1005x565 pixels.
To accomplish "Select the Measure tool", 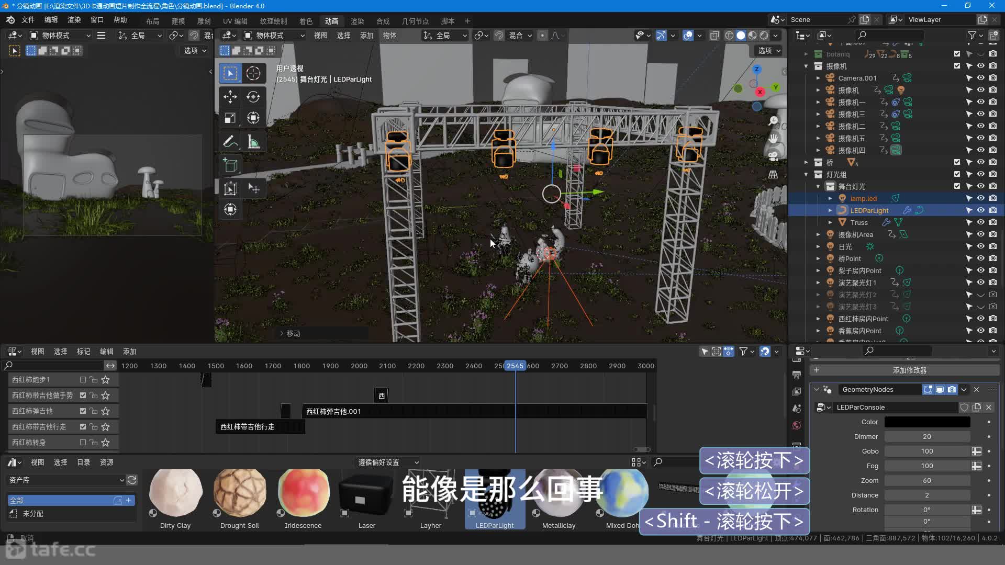I will (253, 142).
